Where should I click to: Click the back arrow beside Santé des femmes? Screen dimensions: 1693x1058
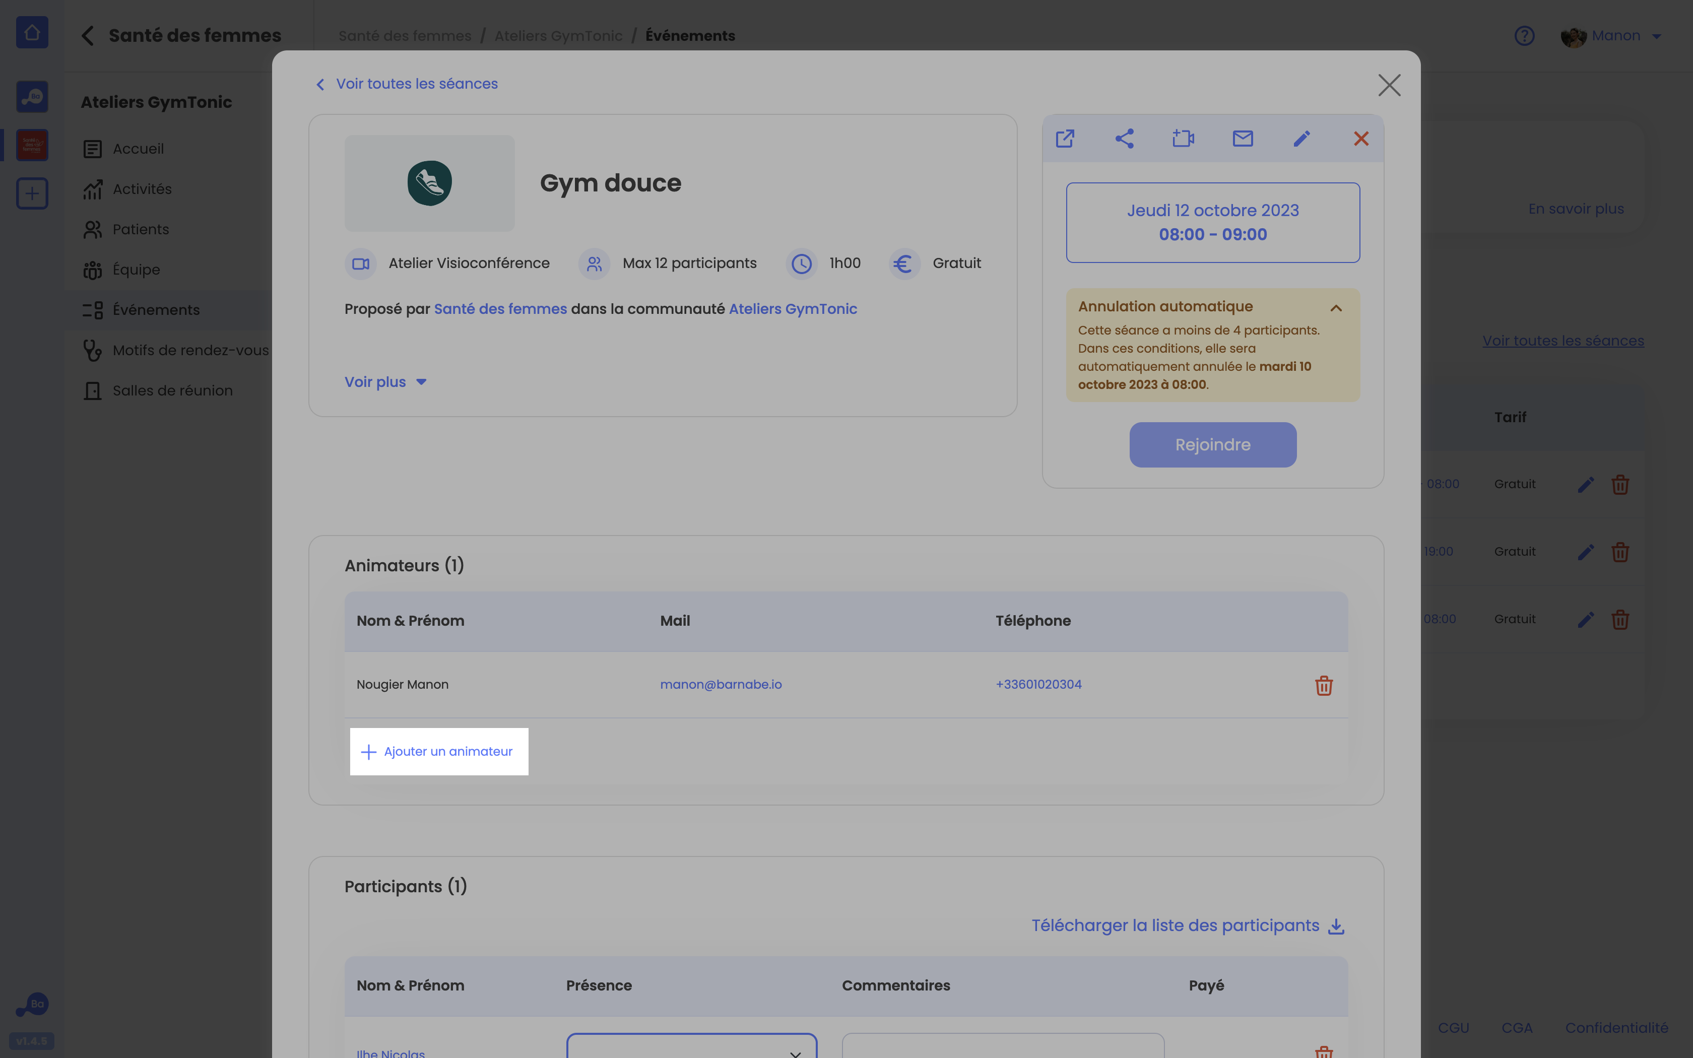[88, 36]
